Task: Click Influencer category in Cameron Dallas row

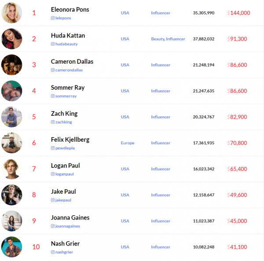Action: pos(161,65)
